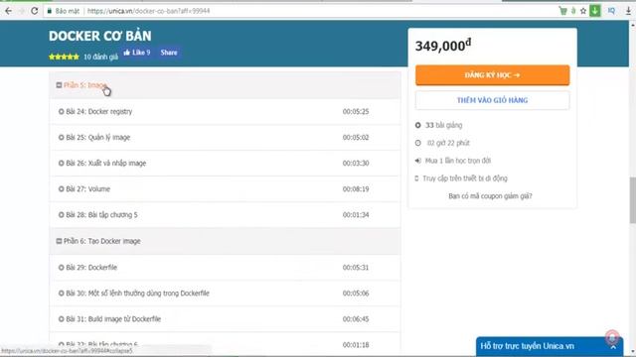This screenshot has width=636, height=357.
Task: Like the course with Facebook Like button
Action: 137,53
